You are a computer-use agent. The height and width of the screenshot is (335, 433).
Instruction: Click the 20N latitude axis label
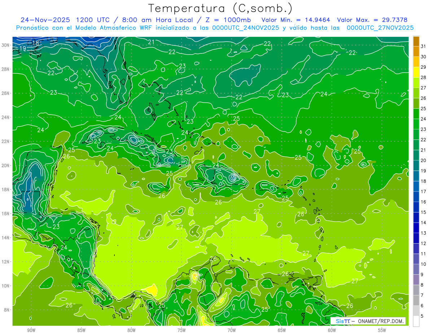pos(6,166)
